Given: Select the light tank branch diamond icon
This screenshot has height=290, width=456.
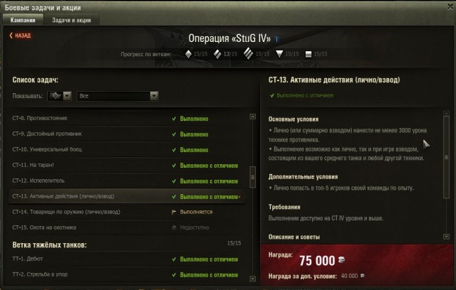Looking at the screenshot, I should [x=188, y=54].
